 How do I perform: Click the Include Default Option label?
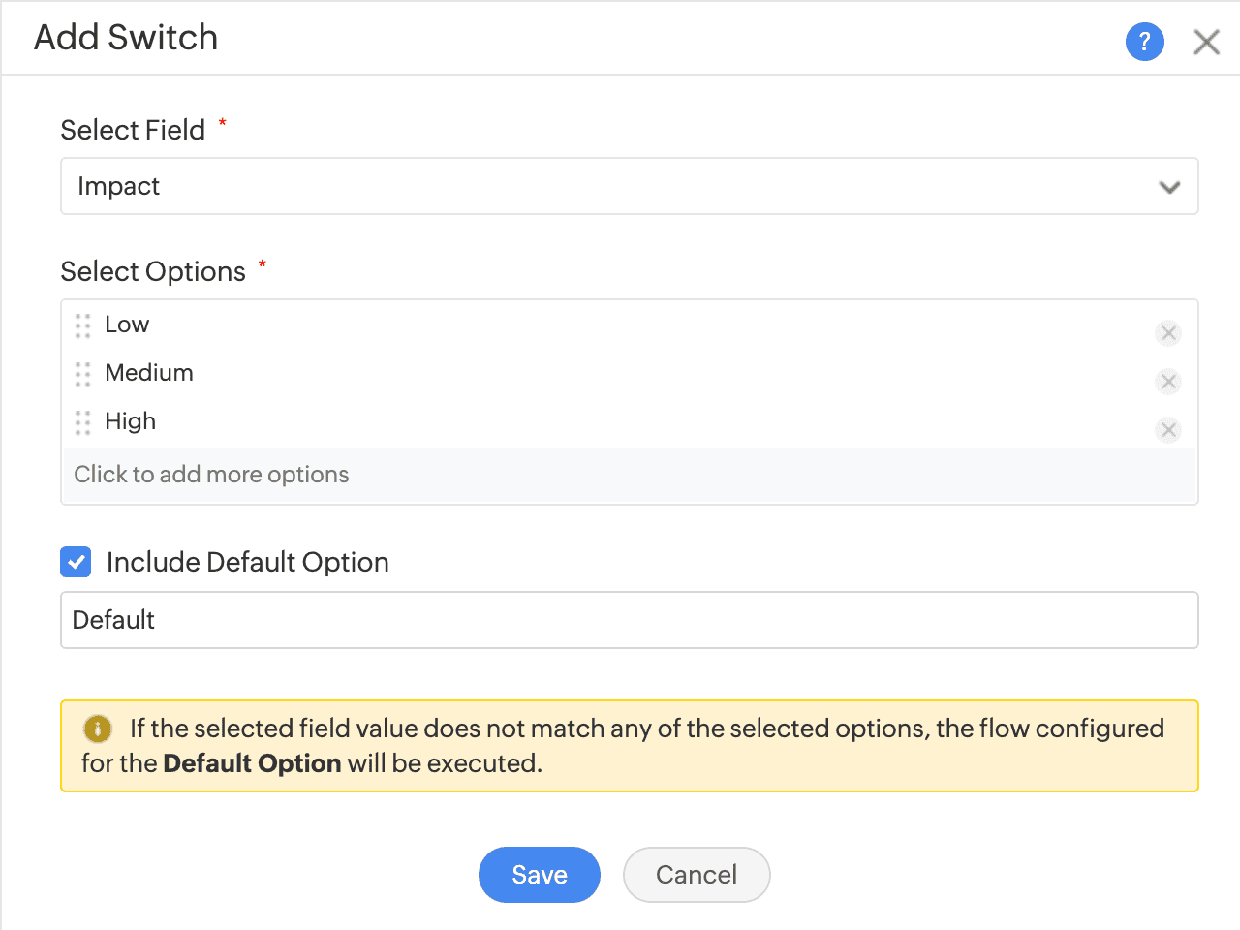click(x=248, y=562)
